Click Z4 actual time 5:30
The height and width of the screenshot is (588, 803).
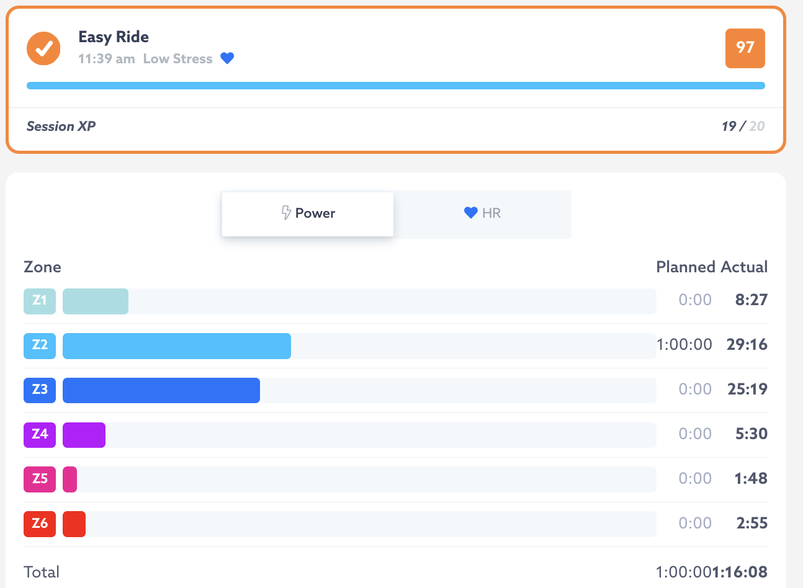751,434
